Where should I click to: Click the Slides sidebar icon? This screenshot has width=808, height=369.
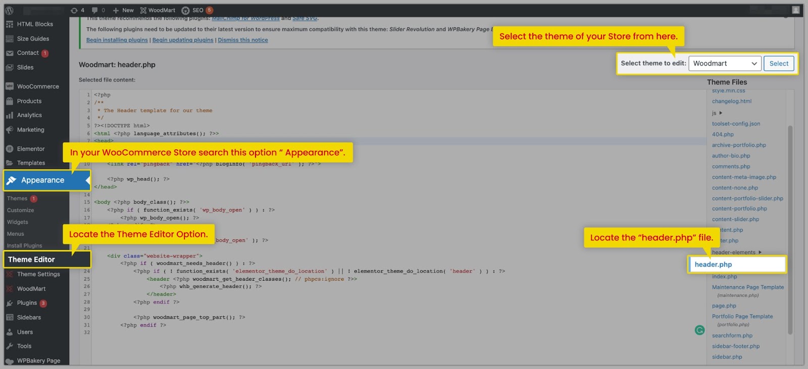(x=10, y=68)
